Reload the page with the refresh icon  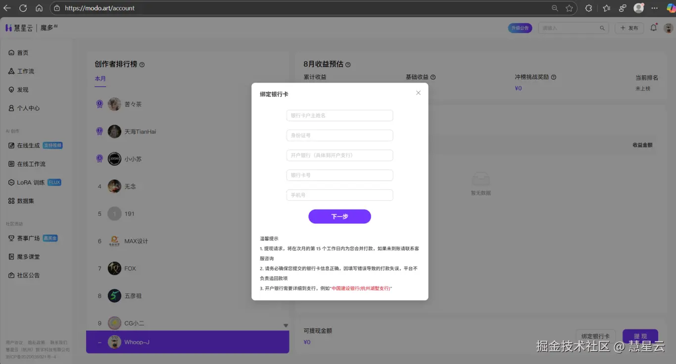[x=23, y=8]
